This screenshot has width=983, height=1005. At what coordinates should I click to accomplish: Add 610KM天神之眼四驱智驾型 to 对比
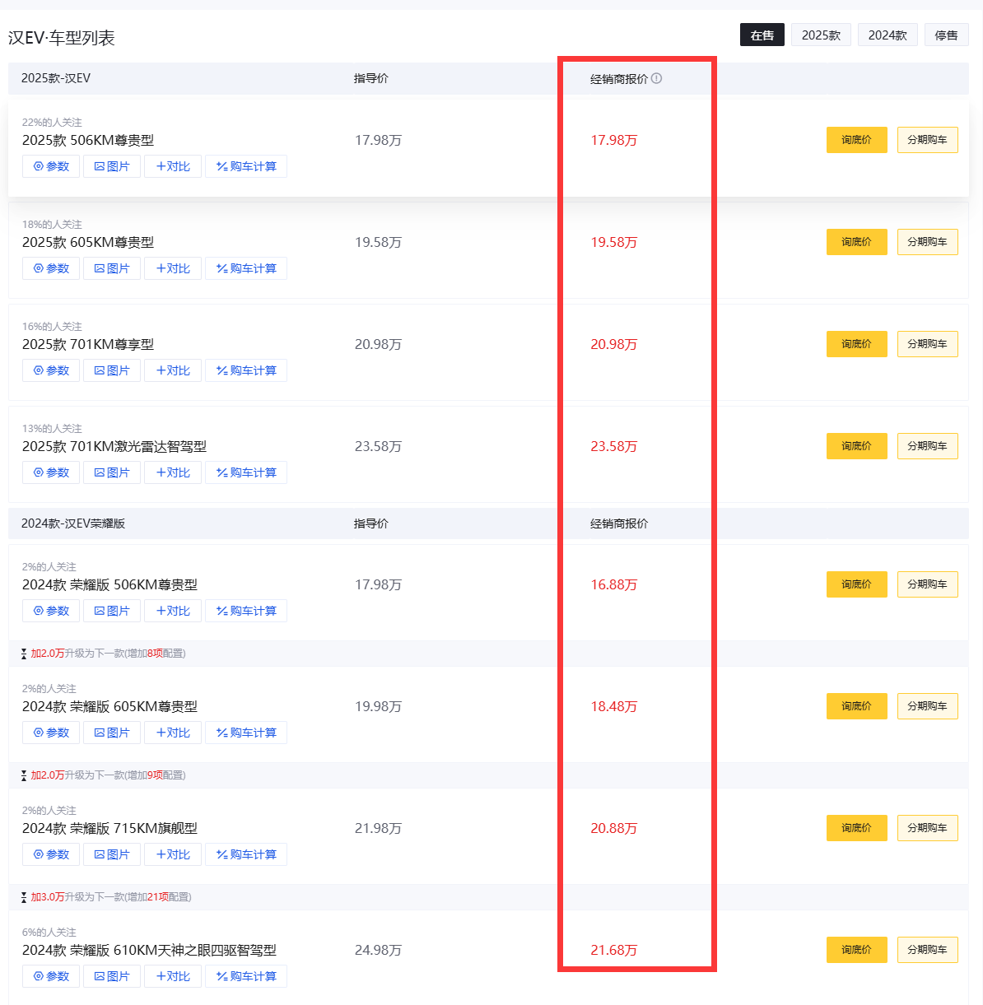tap(173, 976)
